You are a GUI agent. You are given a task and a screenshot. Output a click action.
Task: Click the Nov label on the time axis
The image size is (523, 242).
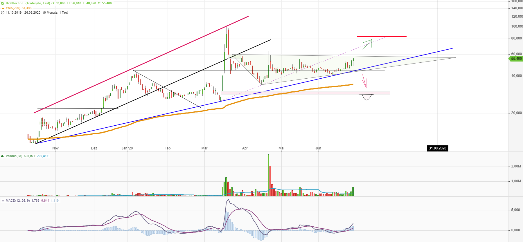pos(55,148)
